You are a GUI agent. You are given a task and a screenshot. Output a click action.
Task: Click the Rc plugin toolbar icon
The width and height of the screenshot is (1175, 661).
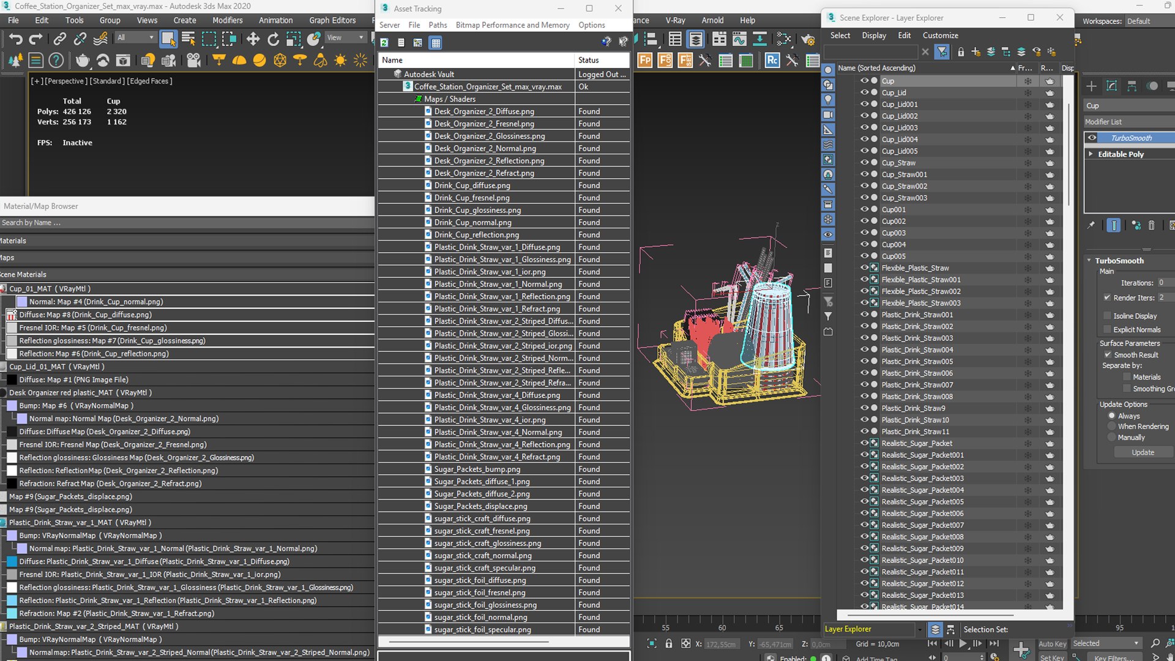(x=772, y=60)
